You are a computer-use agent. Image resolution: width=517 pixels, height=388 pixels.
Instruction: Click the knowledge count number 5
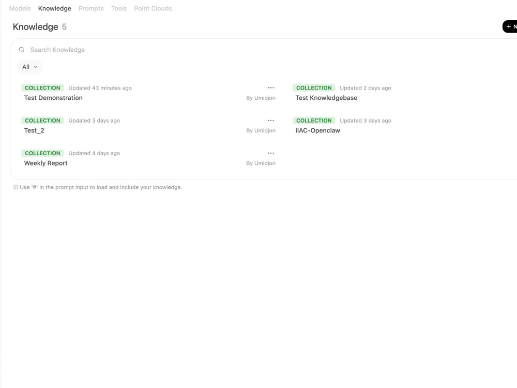click(x=64, y=27)
